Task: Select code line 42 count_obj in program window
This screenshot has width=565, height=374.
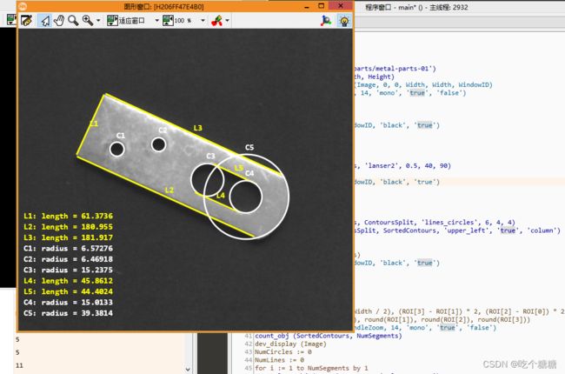Action: (x=329, y=336)
